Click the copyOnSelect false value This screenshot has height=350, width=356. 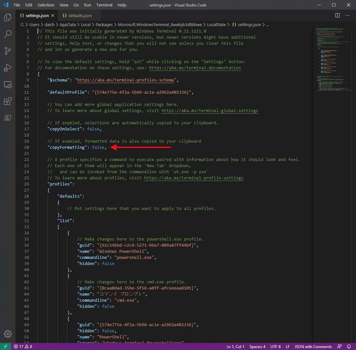[x=93, y=129]
